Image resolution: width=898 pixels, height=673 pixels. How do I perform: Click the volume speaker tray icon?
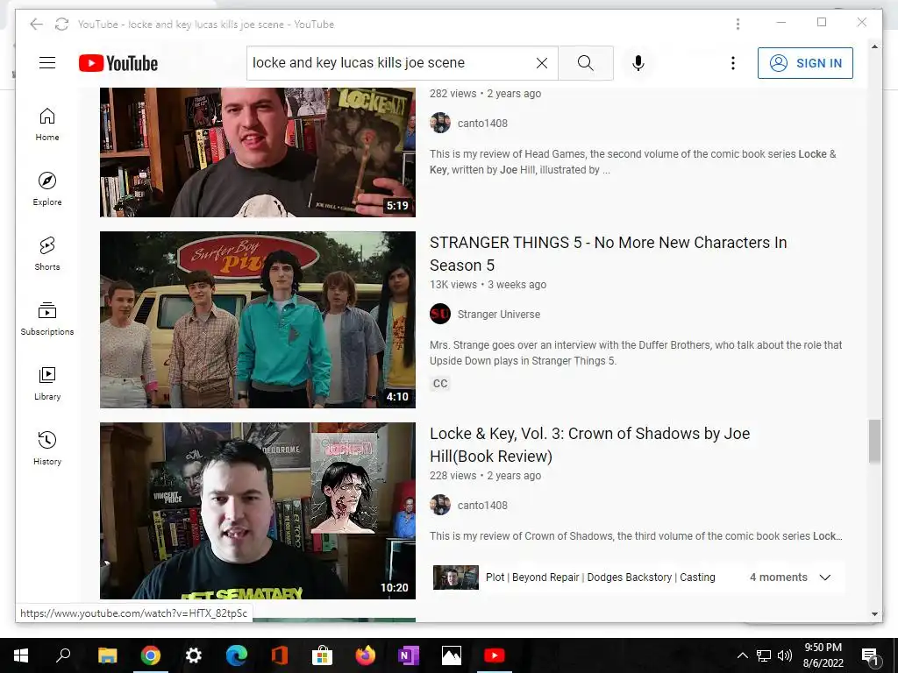coord(785,655)
